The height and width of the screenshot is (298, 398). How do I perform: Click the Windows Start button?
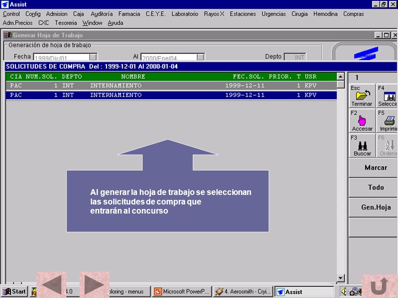tap(15, 292)
